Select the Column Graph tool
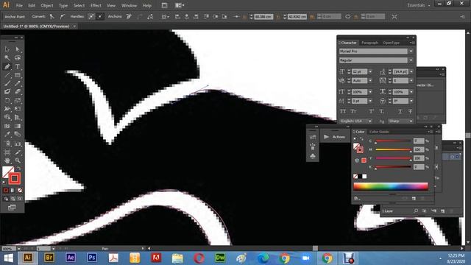 coord(18,144)
